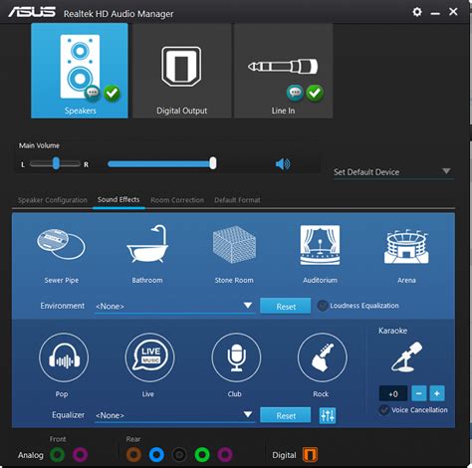
Task: Mute main volume with the speaker icon
Action: click(283, 164)
